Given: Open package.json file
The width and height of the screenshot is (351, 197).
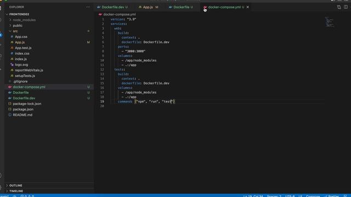Looking at the screenshot, I should 23,109.
